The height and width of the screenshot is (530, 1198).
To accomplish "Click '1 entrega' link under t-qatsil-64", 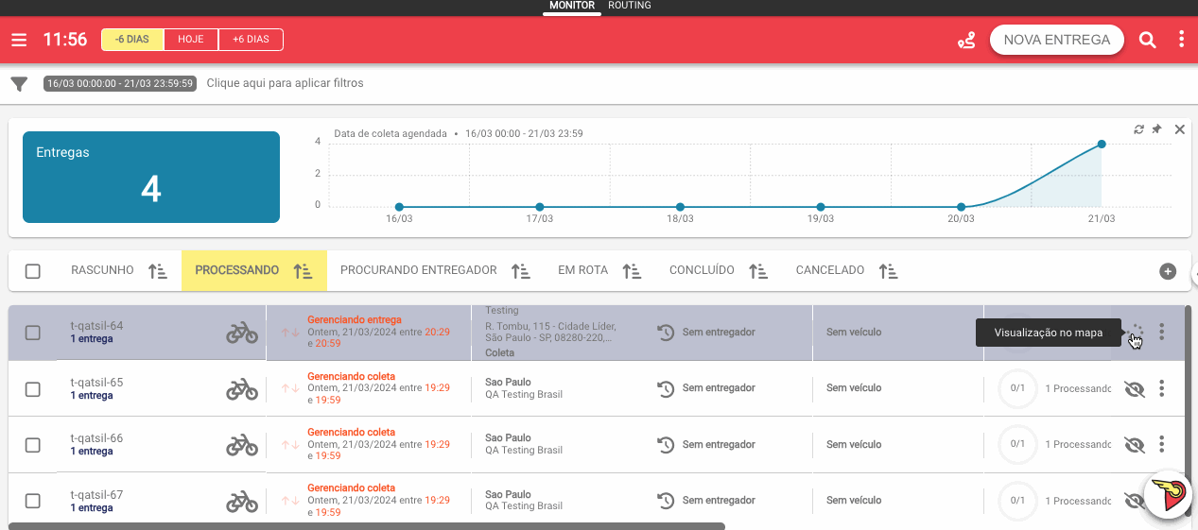I will click(x=92, y=339).
